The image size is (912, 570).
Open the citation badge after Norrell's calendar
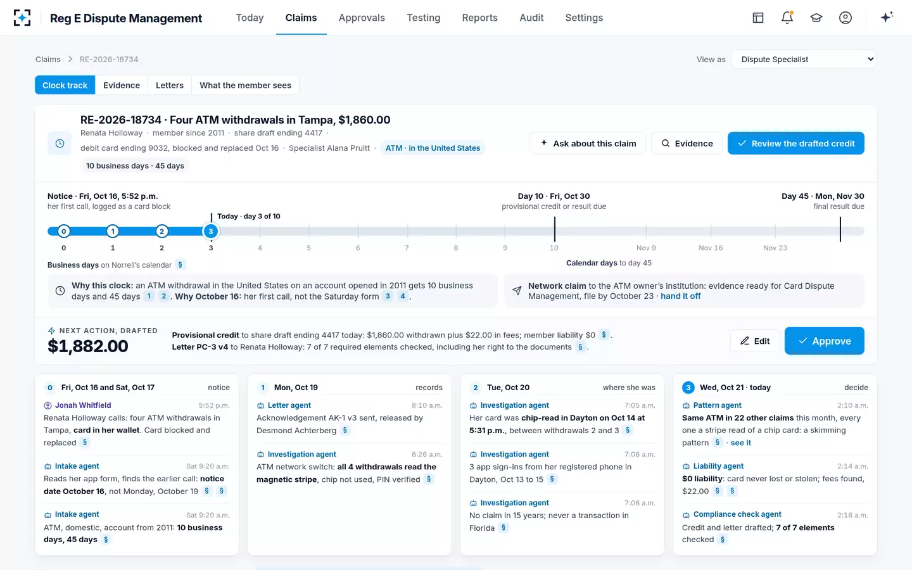click(180, 265)
